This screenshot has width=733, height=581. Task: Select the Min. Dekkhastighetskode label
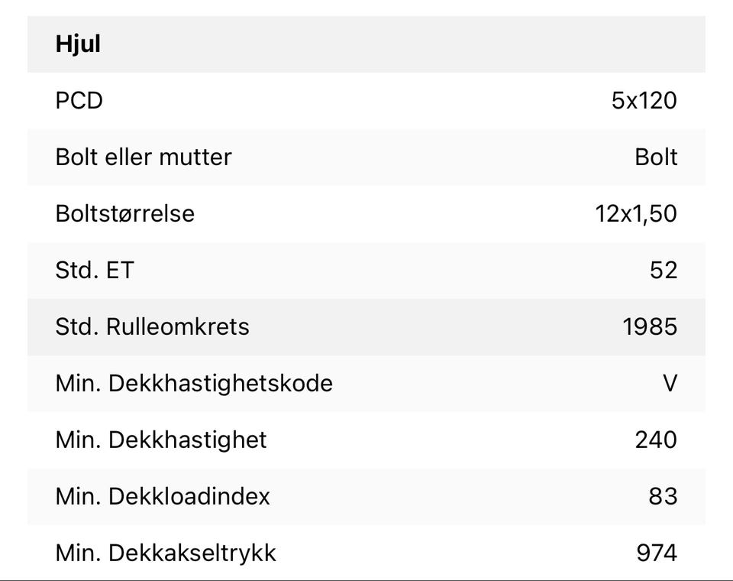tap(194, 383)
